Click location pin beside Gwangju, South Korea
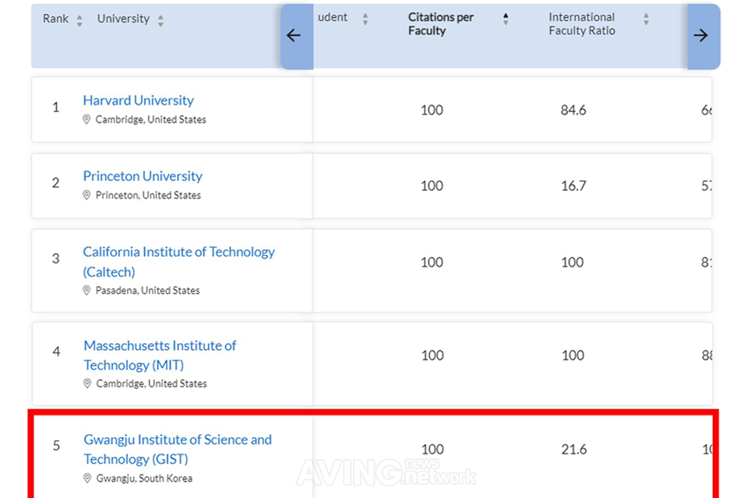Screen dimensions: 748x498 (86, 478)
